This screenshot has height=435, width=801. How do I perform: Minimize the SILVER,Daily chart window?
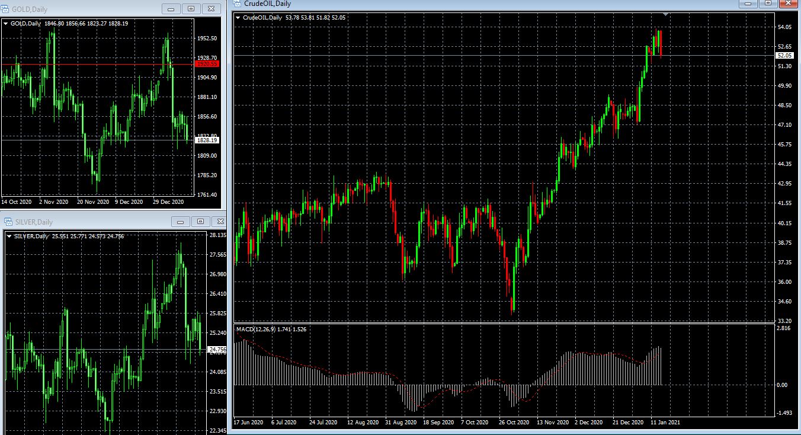pyautogui.click(x=181, y=222)
